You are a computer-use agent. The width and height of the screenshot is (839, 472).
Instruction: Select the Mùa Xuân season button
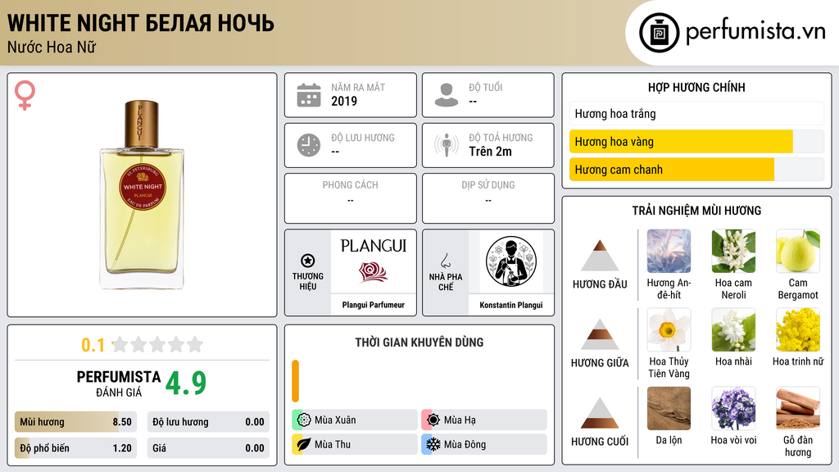(x=355, y=420)
